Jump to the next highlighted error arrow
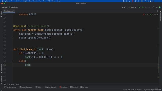 [158, 14]
